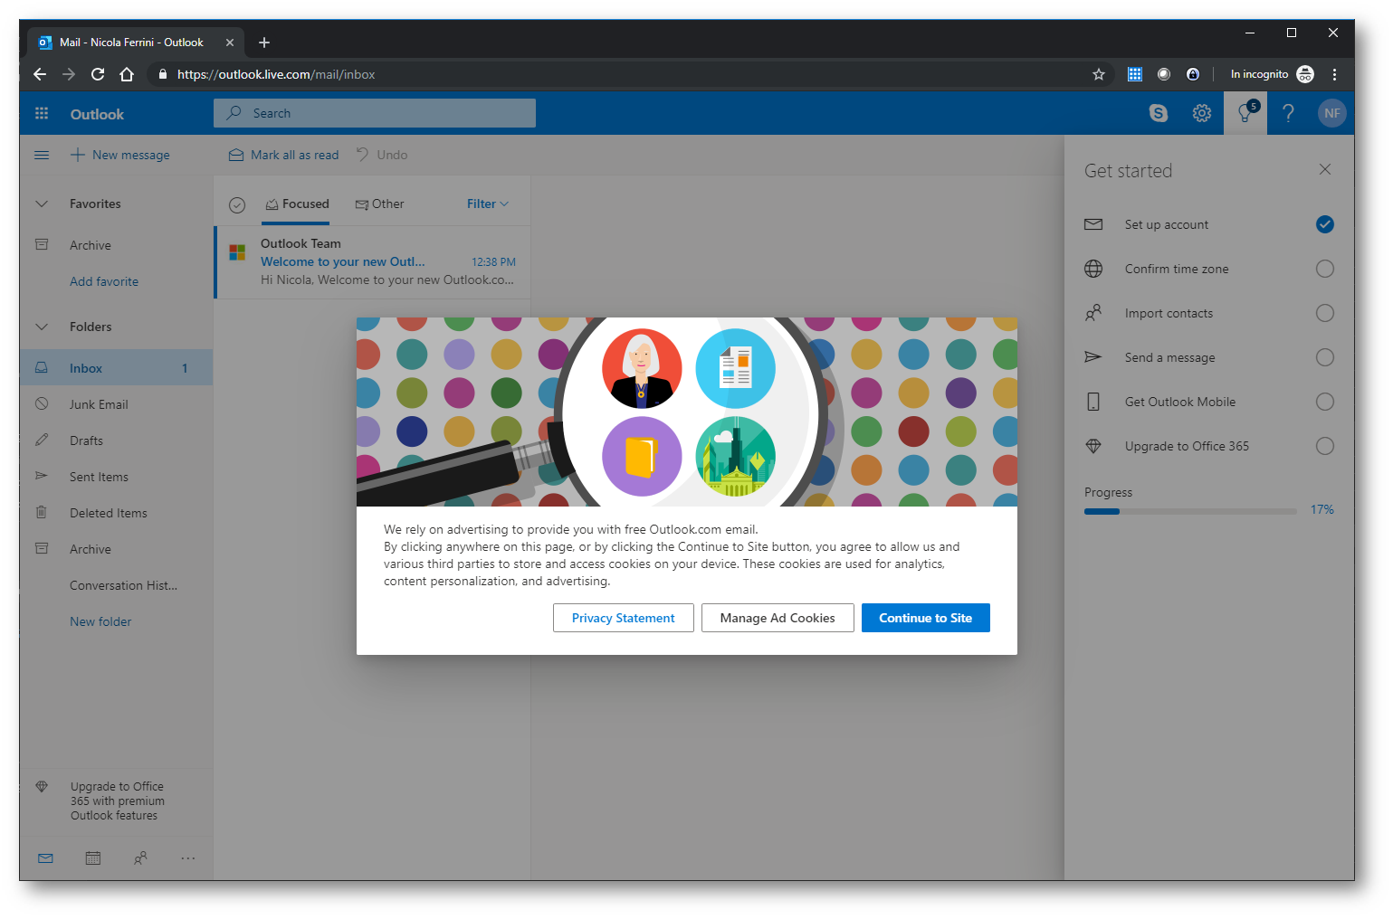This screenshot has height=919, width=1393.
Task: Close the Get started panel
Action: 1325,169
